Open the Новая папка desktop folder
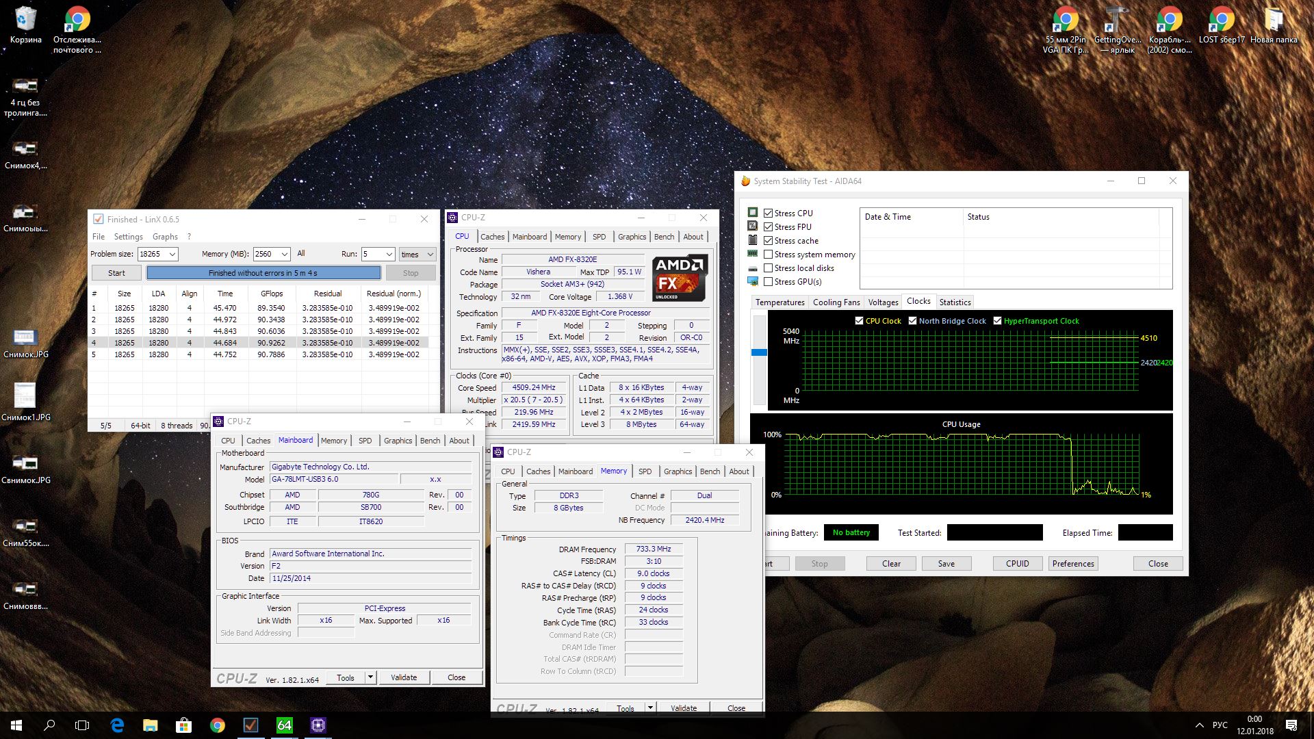The height and width of the screenshot is (739, 1314). pos(1273,21)
